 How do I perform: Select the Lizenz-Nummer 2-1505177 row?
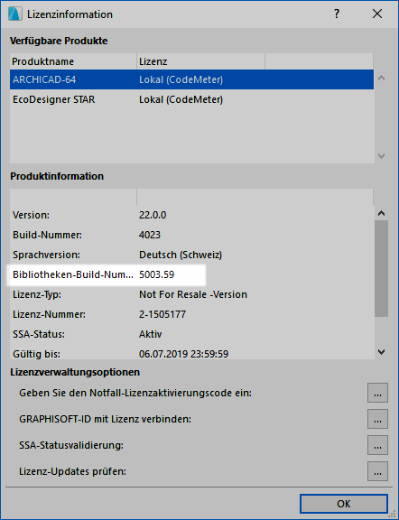[x=191, y=314]
